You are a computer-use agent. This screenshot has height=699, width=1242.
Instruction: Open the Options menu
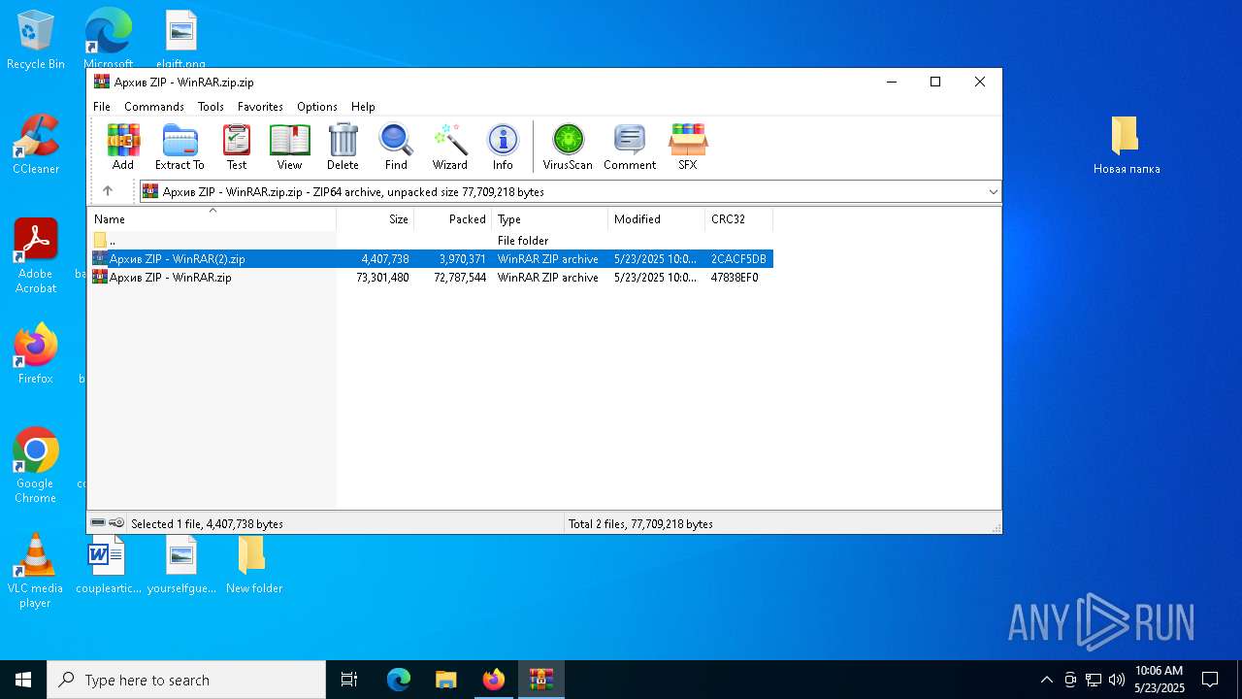coord(317,107)
